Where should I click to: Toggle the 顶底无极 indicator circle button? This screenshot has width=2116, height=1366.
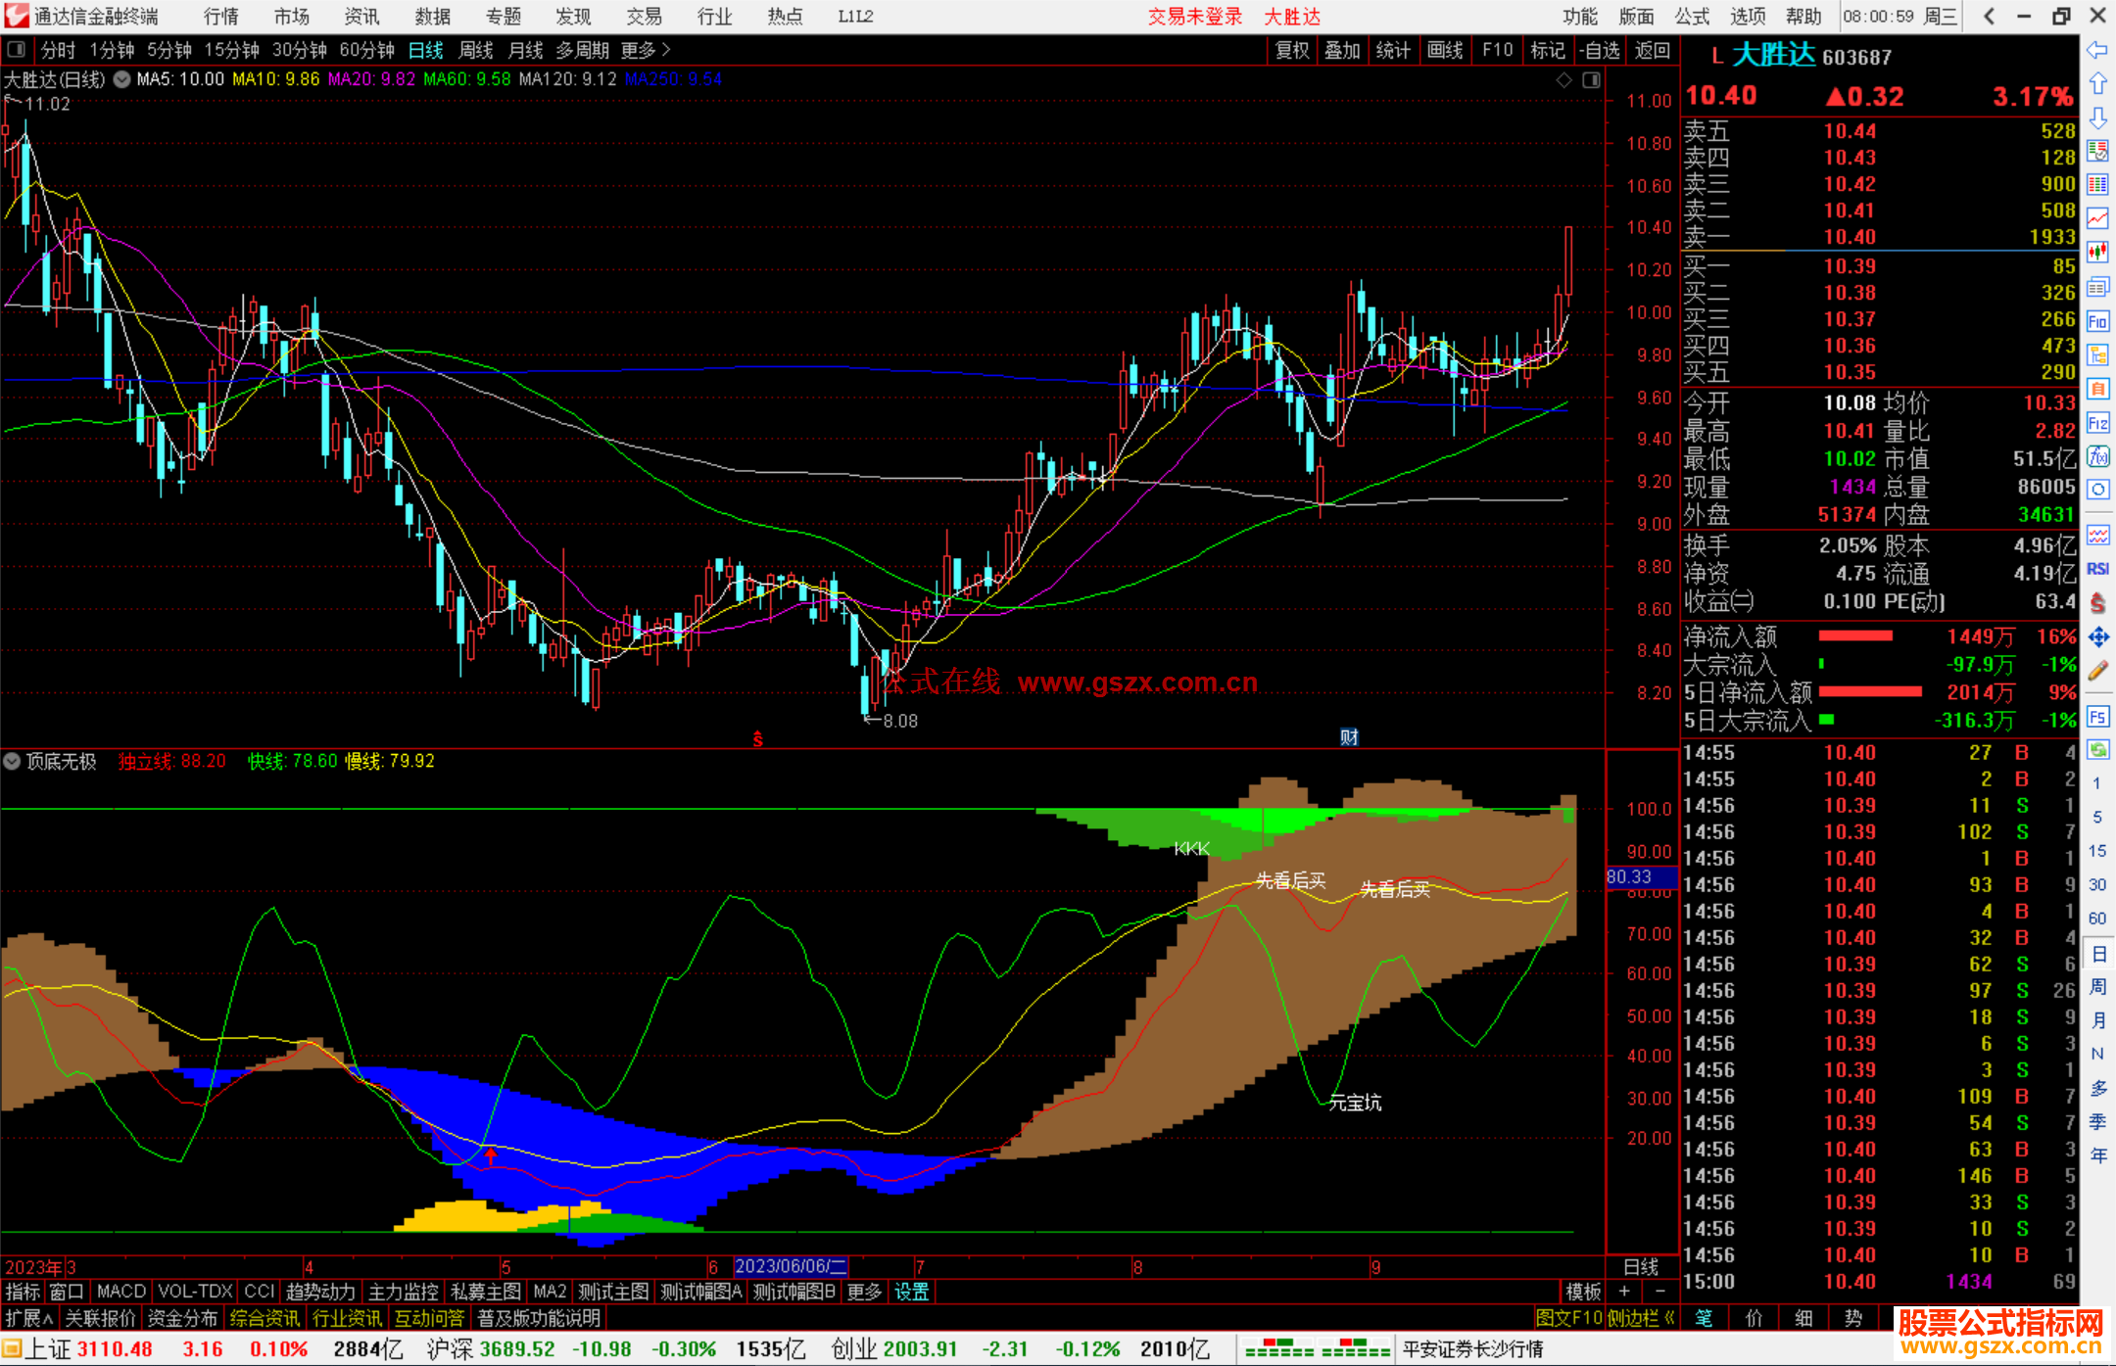click(x=12, y=761)
